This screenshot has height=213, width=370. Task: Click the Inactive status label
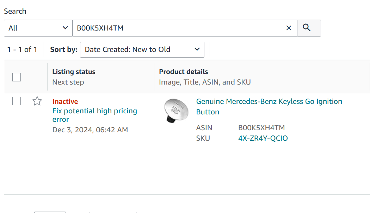pyautogui.click(x=65, y=101)
